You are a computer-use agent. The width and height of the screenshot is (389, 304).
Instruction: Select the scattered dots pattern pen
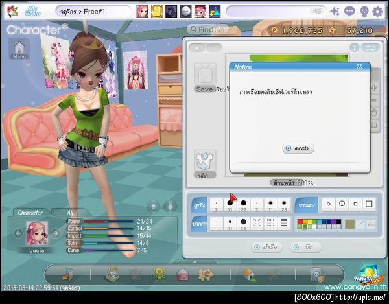[x=257, y=224]
